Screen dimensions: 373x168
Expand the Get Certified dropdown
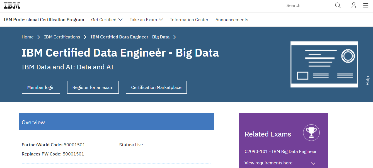[107, 20]
